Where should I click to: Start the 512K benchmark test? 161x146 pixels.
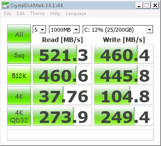[19, 75]
